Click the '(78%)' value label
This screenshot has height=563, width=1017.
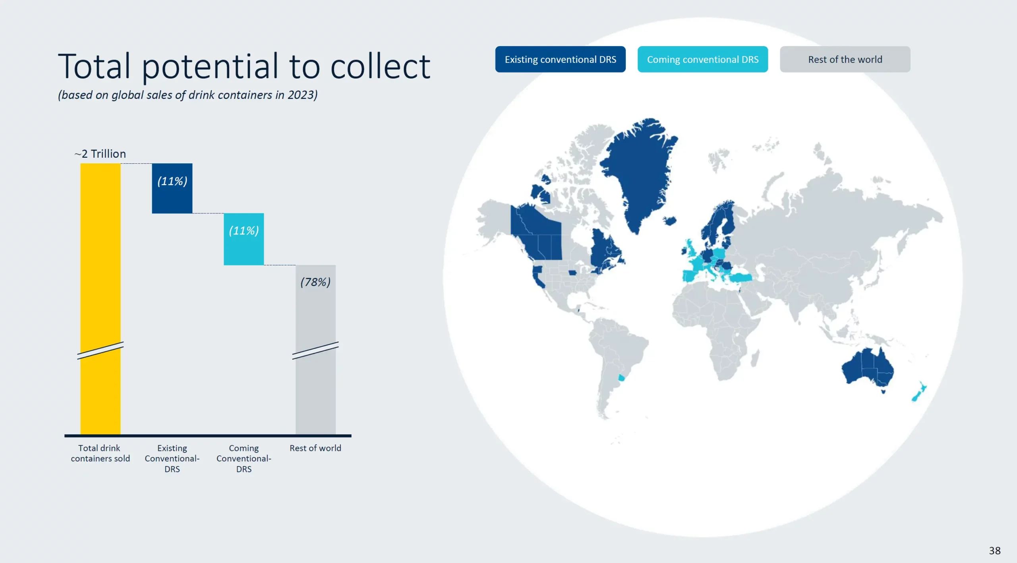click(315, 282)
